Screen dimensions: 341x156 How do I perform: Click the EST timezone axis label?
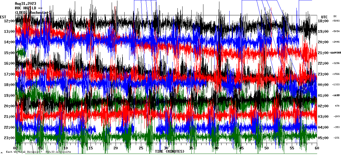coord(3,17)
